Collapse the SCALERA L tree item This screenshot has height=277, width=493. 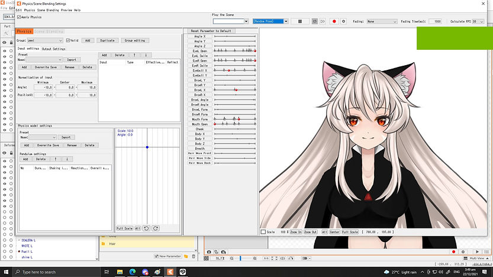tap(19, 240)
